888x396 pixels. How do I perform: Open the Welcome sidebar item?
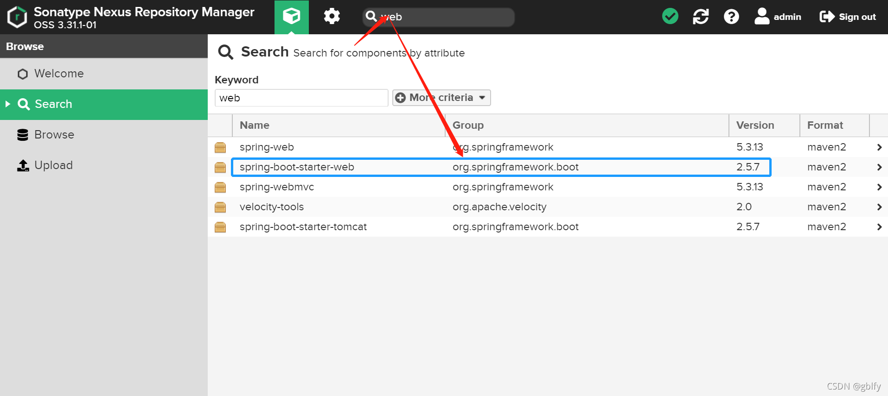[x=104, y=74]
